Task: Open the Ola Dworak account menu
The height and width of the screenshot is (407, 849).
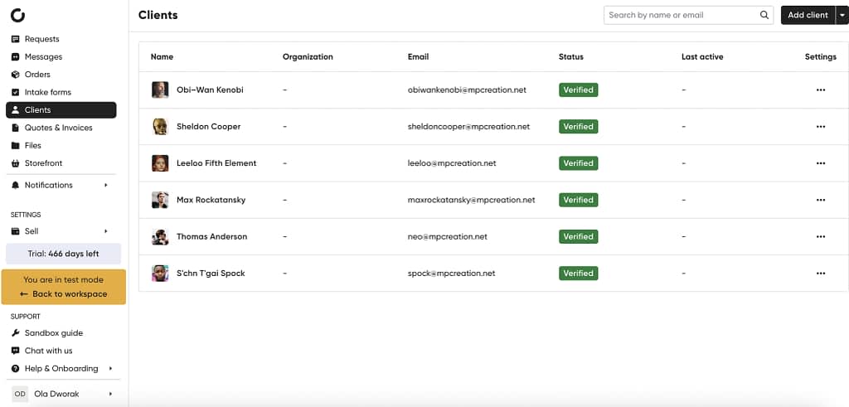Action: [63, 394]
